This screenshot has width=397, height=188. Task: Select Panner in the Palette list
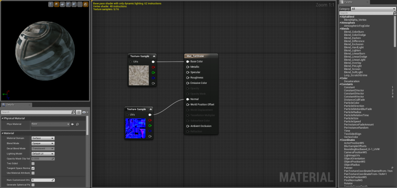(x=348, y=168)
